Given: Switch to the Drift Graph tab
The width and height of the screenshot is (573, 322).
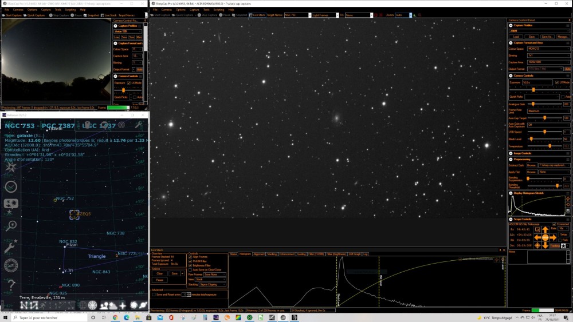Looking at the screenshot, I should 355,254.
